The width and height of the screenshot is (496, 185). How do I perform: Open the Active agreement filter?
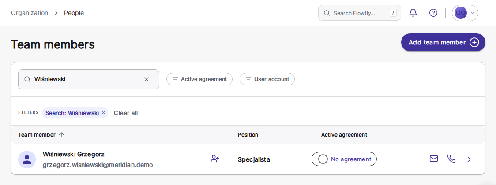pyautogui.click(x=199, y=79)
